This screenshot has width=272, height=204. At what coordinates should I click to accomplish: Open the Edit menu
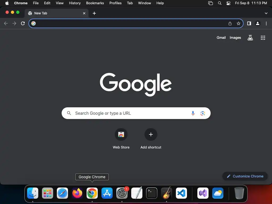47,3
